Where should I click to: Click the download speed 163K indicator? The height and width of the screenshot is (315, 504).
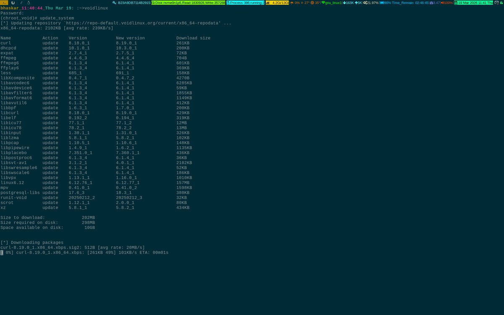[348, 3]
